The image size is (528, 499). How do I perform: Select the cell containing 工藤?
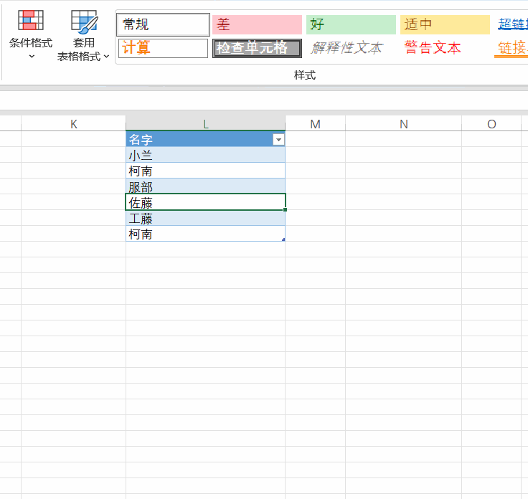205,218
